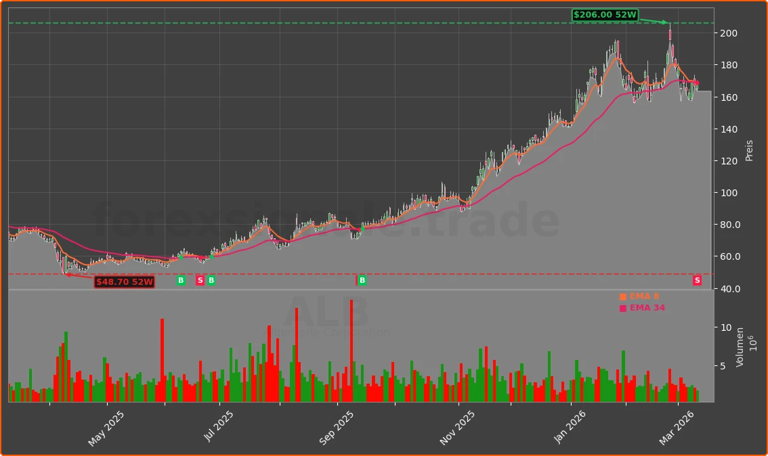The height and width of the screenshot is (456, 768).
Task: Click the $48.70 52W low label
Action: pos(125,283)
